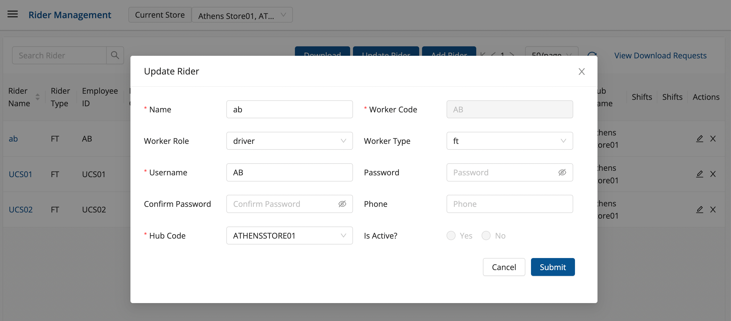Viewport: 731px width, 321px height.
Task: Click the Cancel button
Action: point(504,267)
